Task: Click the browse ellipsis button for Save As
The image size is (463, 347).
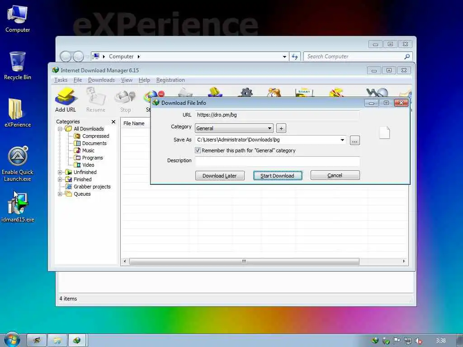Action: point(354,141)
